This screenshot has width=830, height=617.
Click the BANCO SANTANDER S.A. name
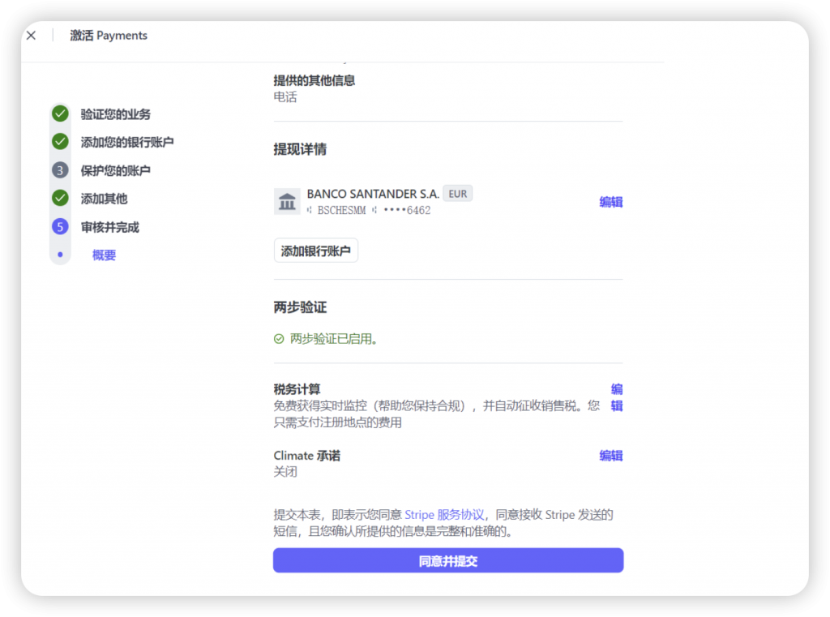373,194
